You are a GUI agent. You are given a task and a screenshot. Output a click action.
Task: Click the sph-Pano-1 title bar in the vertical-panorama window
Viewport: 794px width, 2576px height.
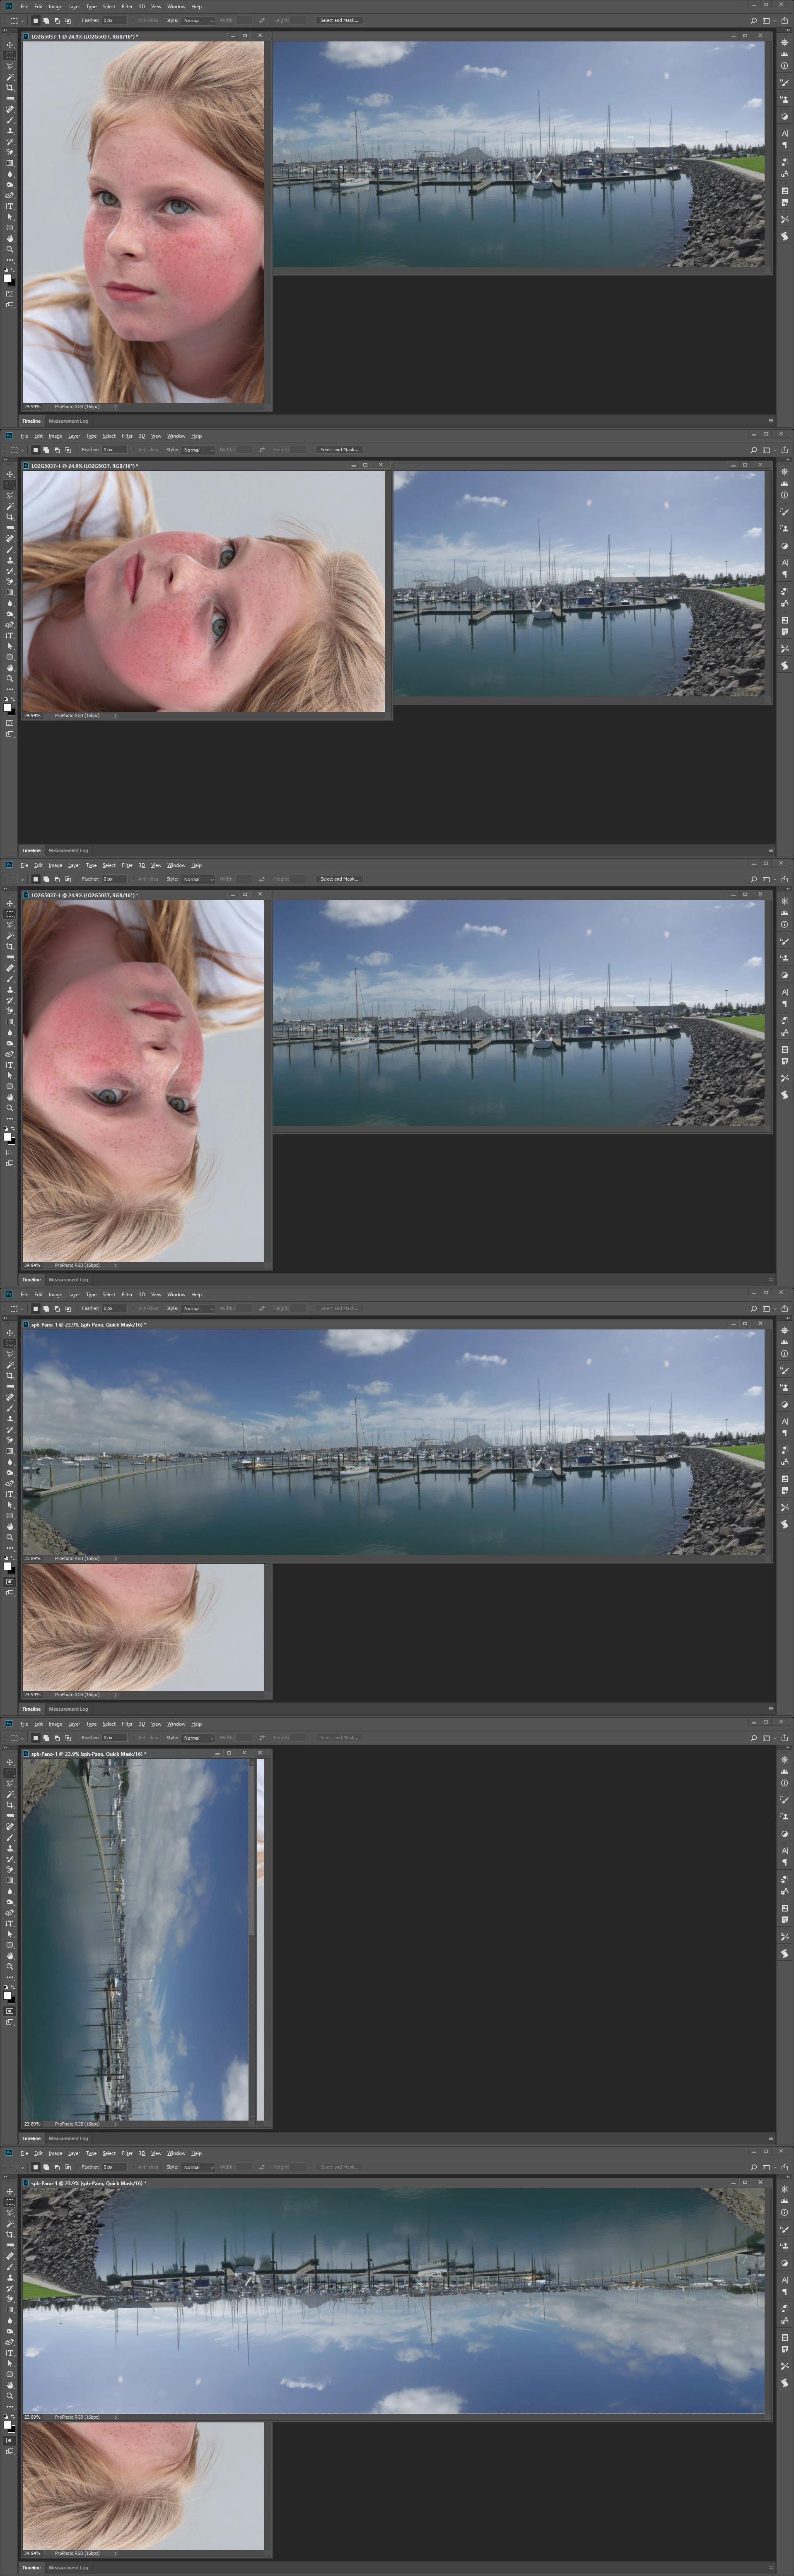point(140,1753)
